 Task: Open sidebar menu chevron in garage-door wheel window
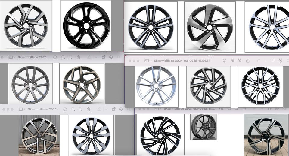click(x=24, y=109)
